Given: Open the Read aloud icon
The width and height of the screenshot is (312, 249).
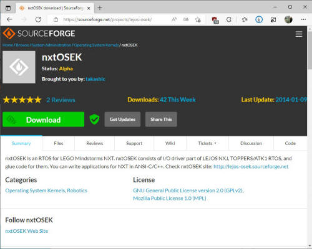Looking at the screenshot, I should coord(174,19).
